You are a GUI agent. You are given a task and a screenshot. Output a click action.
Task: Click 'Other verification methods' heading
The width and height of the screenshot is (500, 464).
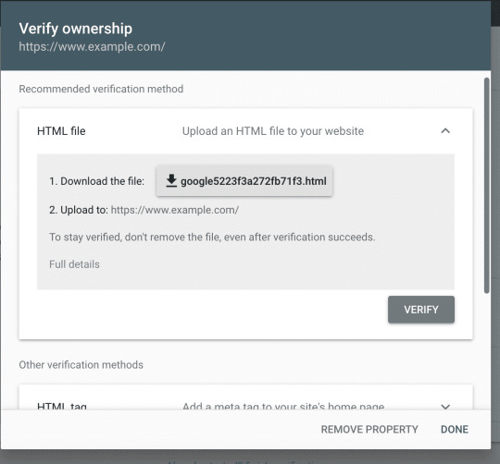[81, 365]
